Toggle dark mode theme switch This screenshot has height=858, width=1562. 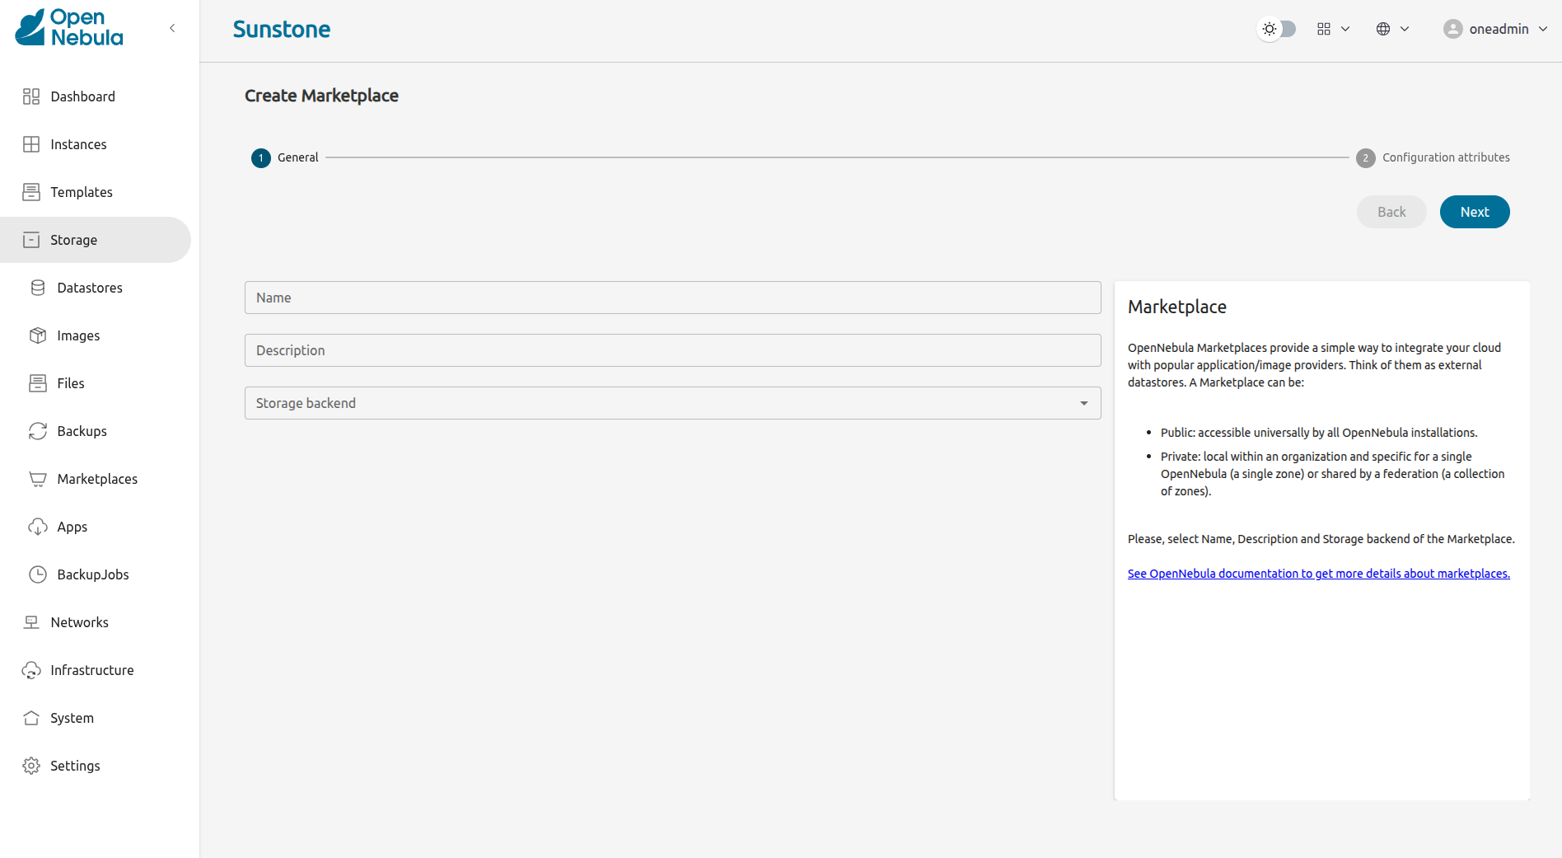click(1277, 29)
